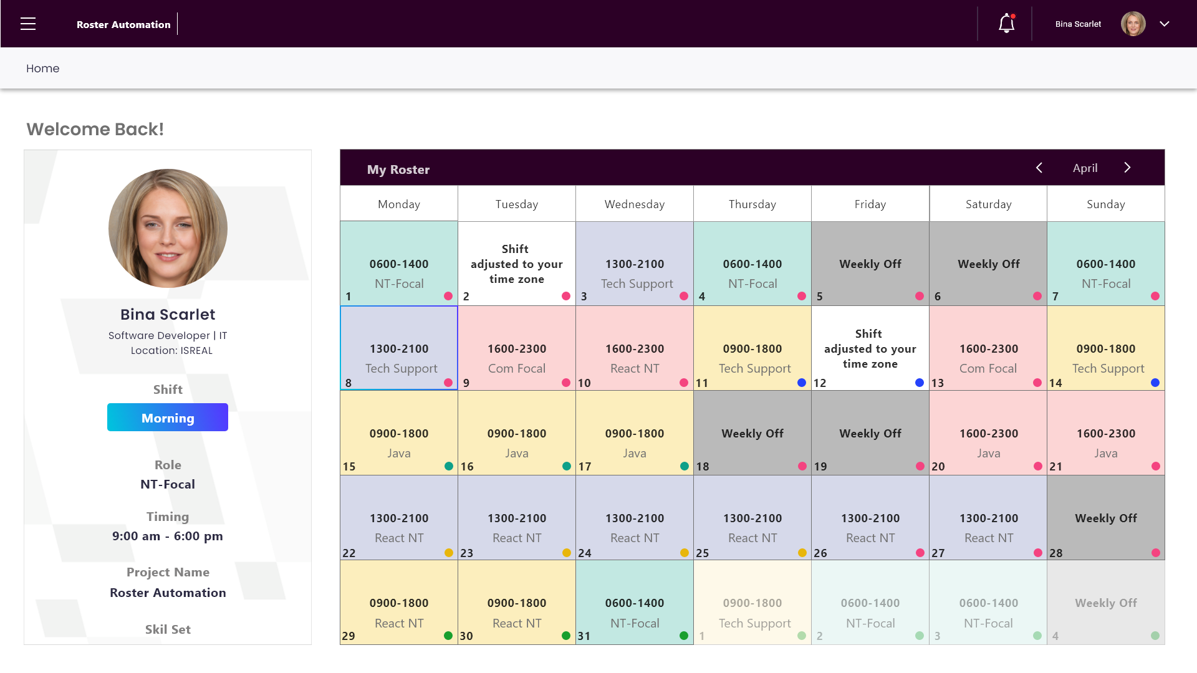Open day 2 shift adjusted cell
The width and height of the screenshot is (1197, 673).
click(x=516, y=264)
